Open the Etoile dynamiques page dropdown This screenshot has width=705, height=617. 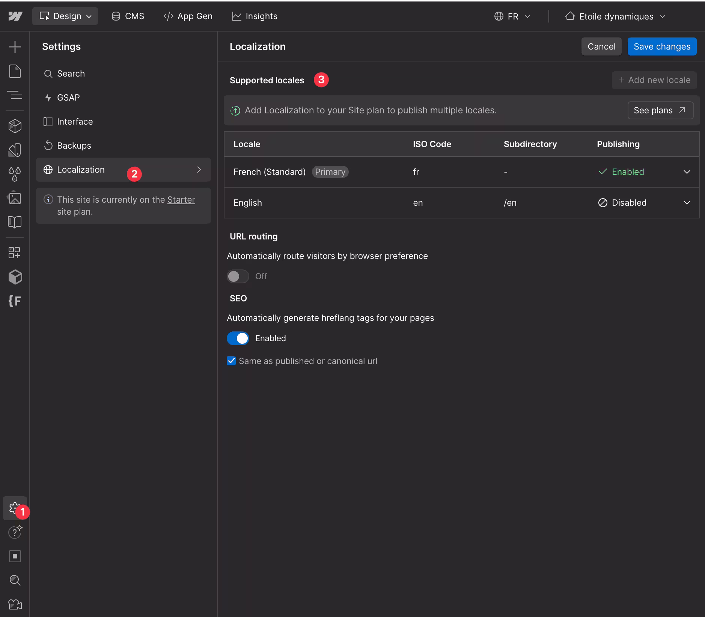point(616,16)
